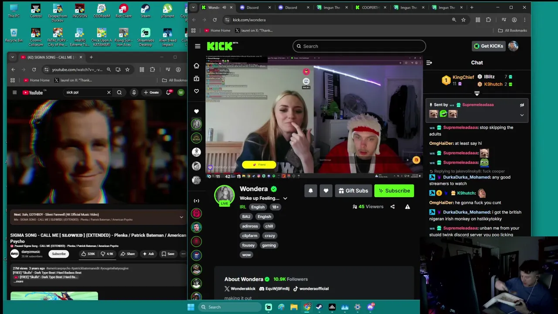Expand the pinned message chevron
This screenshot has height=314, width=558.
coord(522,115)
